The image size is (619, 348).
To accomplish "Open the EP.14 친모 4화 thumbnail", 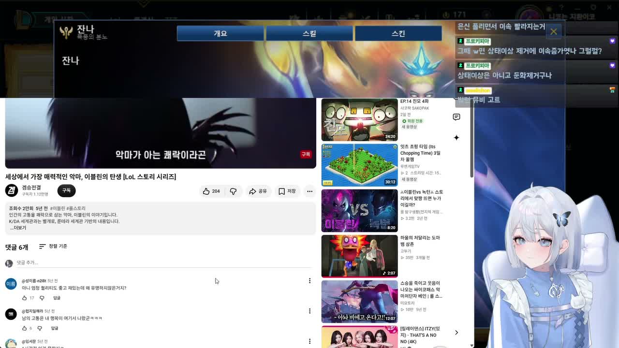I will click(x=359, y=120).
